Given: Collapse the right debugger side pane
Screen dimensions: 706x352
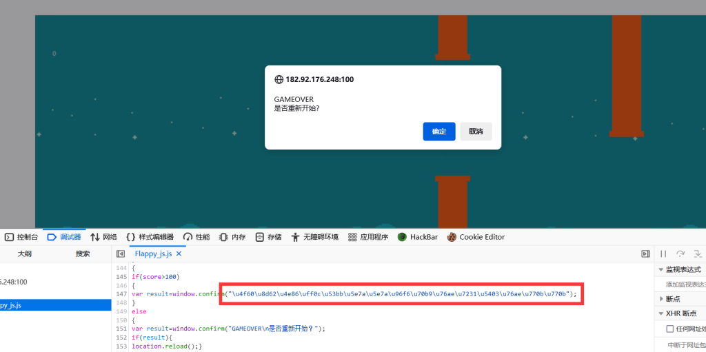Looking at the screenshot, I should click(645, 254).
